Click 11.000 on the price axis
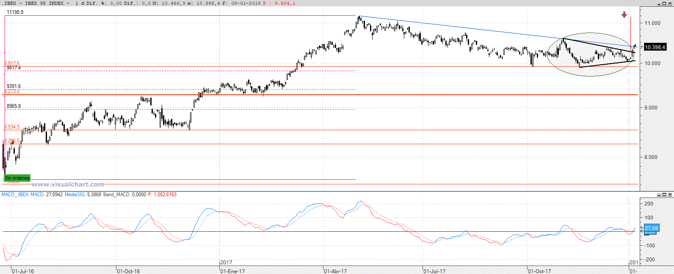This screenshot has width=674, height=274. tap(652, 23)
